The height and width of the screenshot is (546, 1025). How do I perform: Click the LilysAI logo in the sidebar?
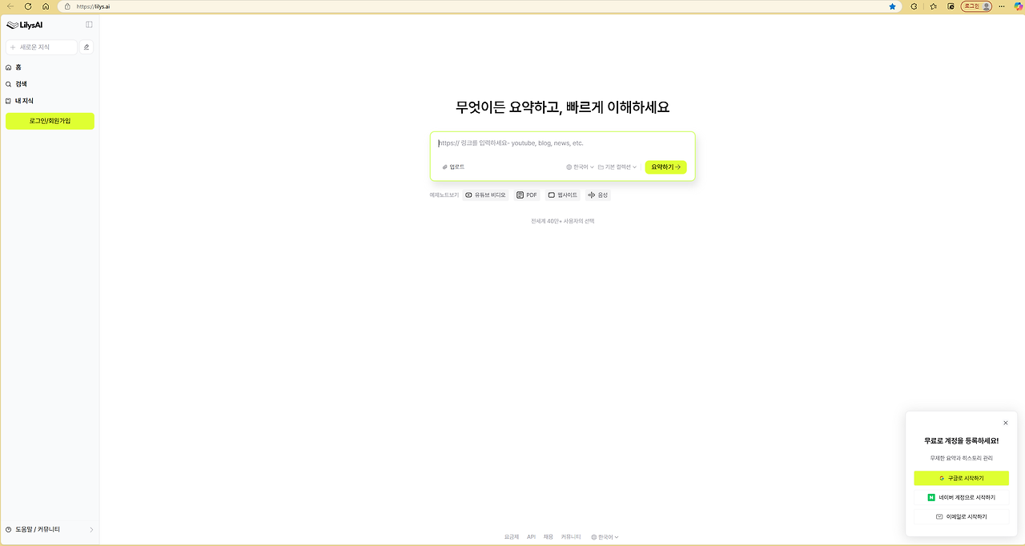click(x=24, y=25)
